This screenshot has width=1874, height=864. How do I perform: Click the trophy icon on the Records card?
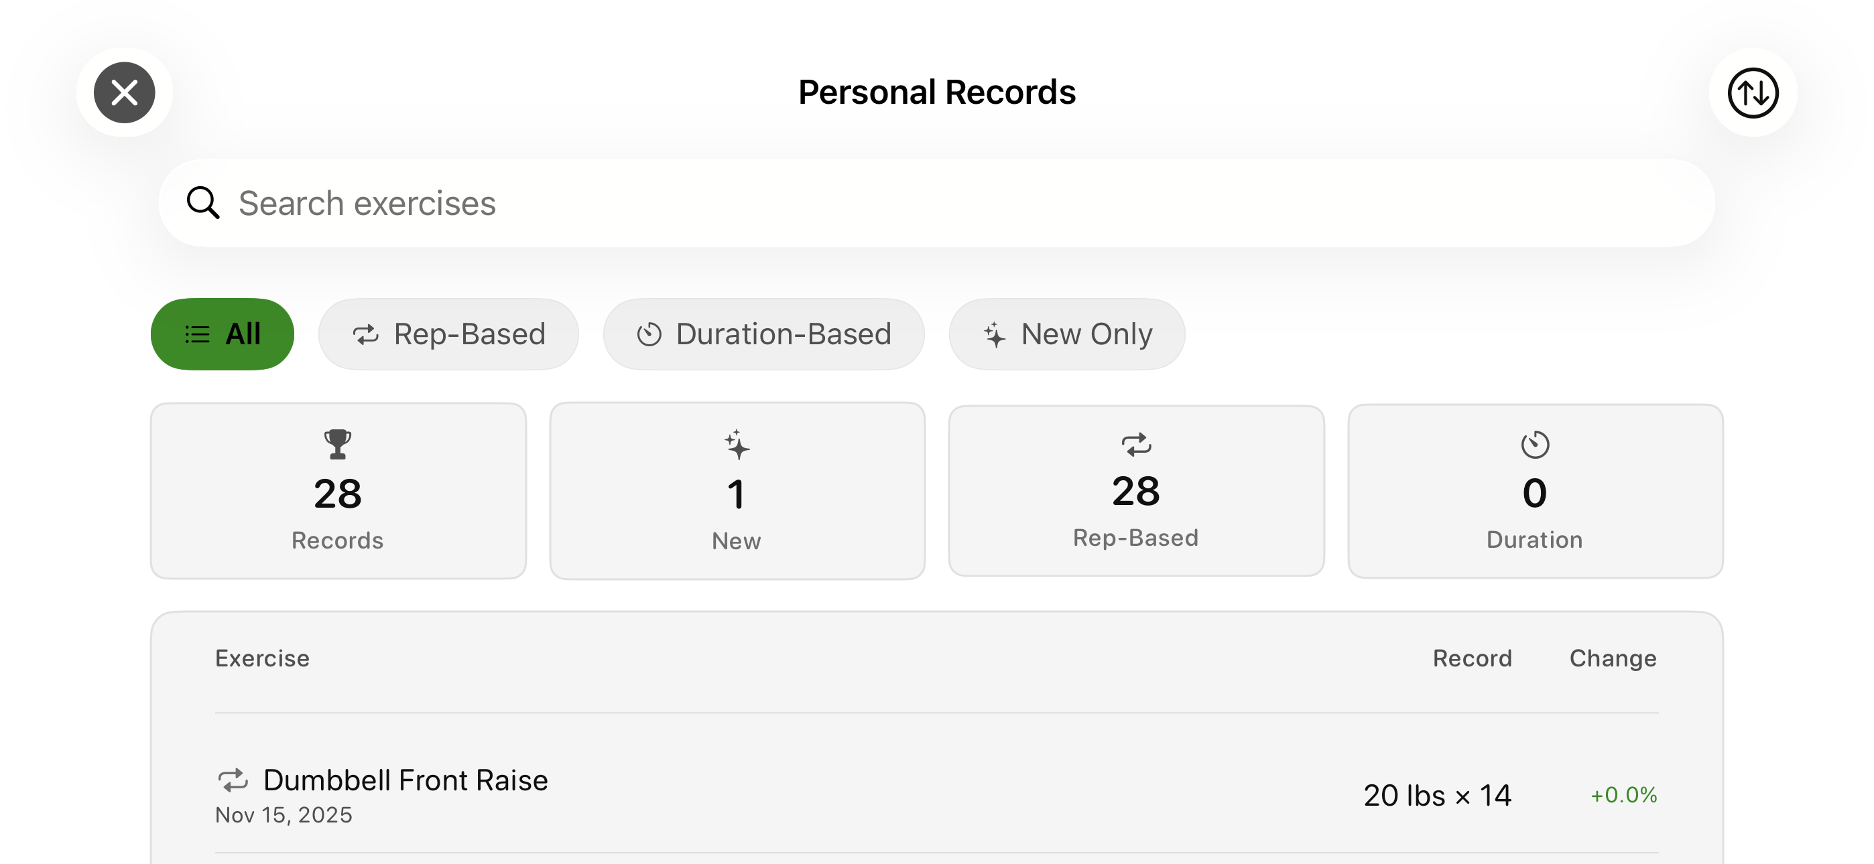pyautogui.click(x=338, y=444)
